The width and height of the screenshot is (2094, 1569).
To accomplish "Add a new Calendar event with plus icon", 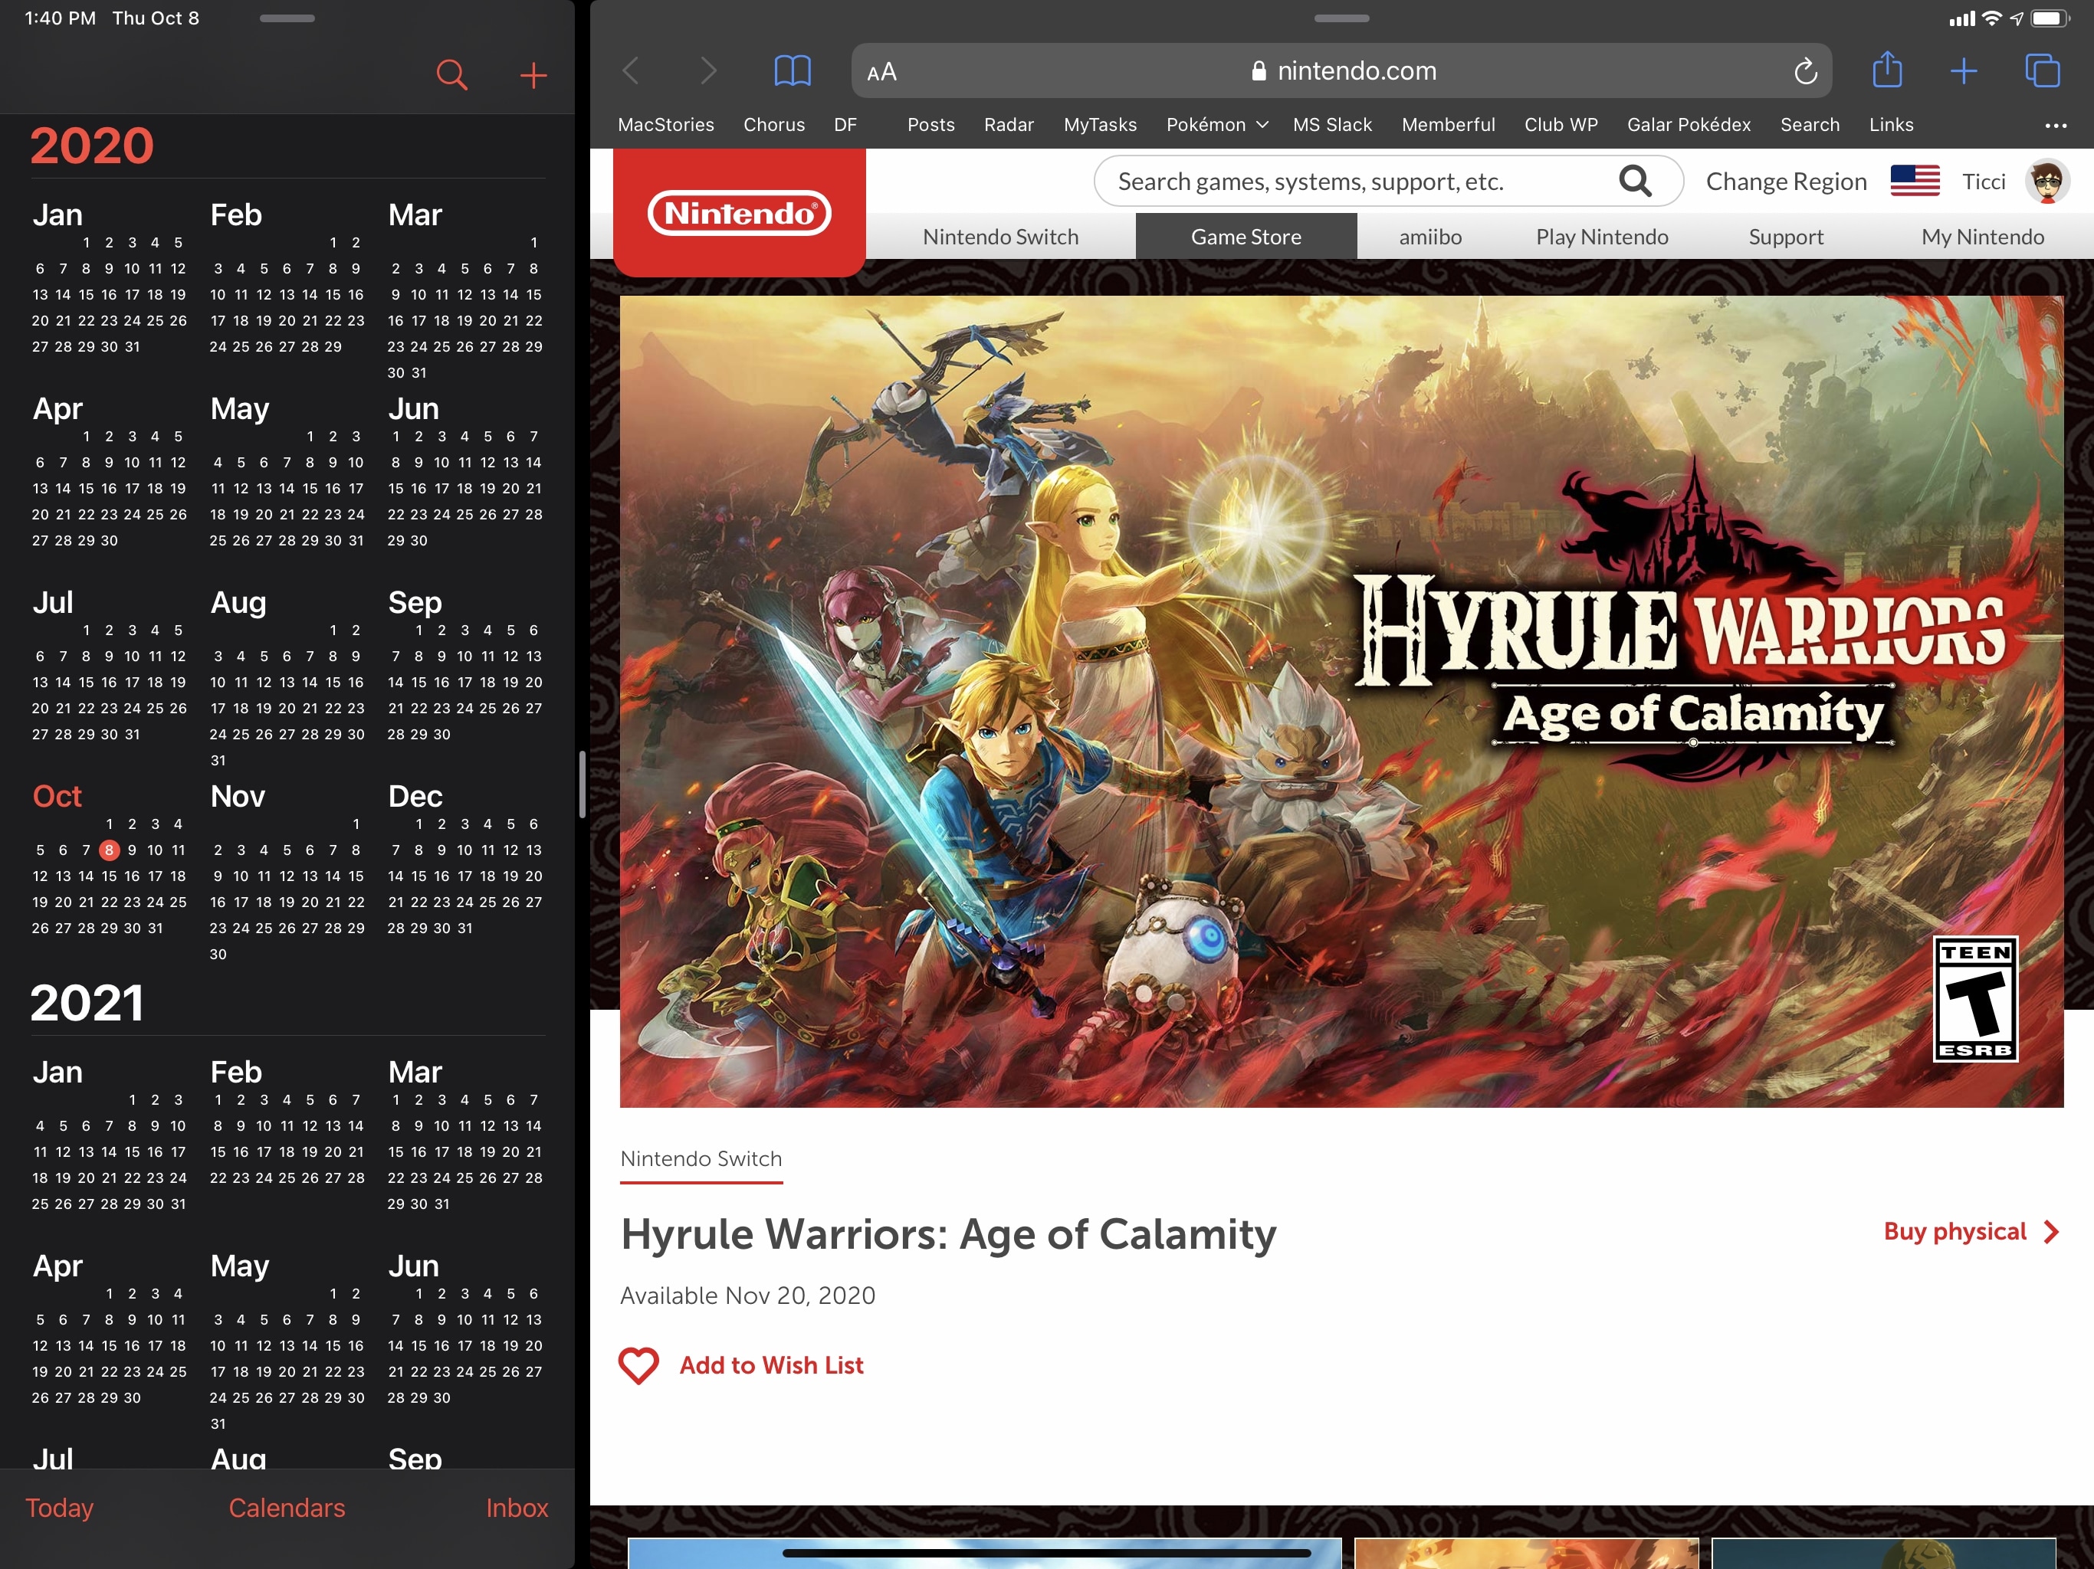I will point(534,76).
